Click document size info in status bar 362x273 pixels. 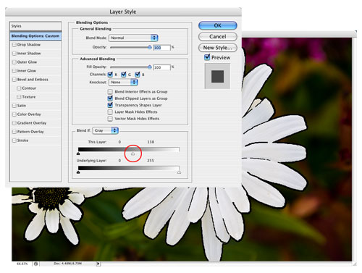pos(68,264)
